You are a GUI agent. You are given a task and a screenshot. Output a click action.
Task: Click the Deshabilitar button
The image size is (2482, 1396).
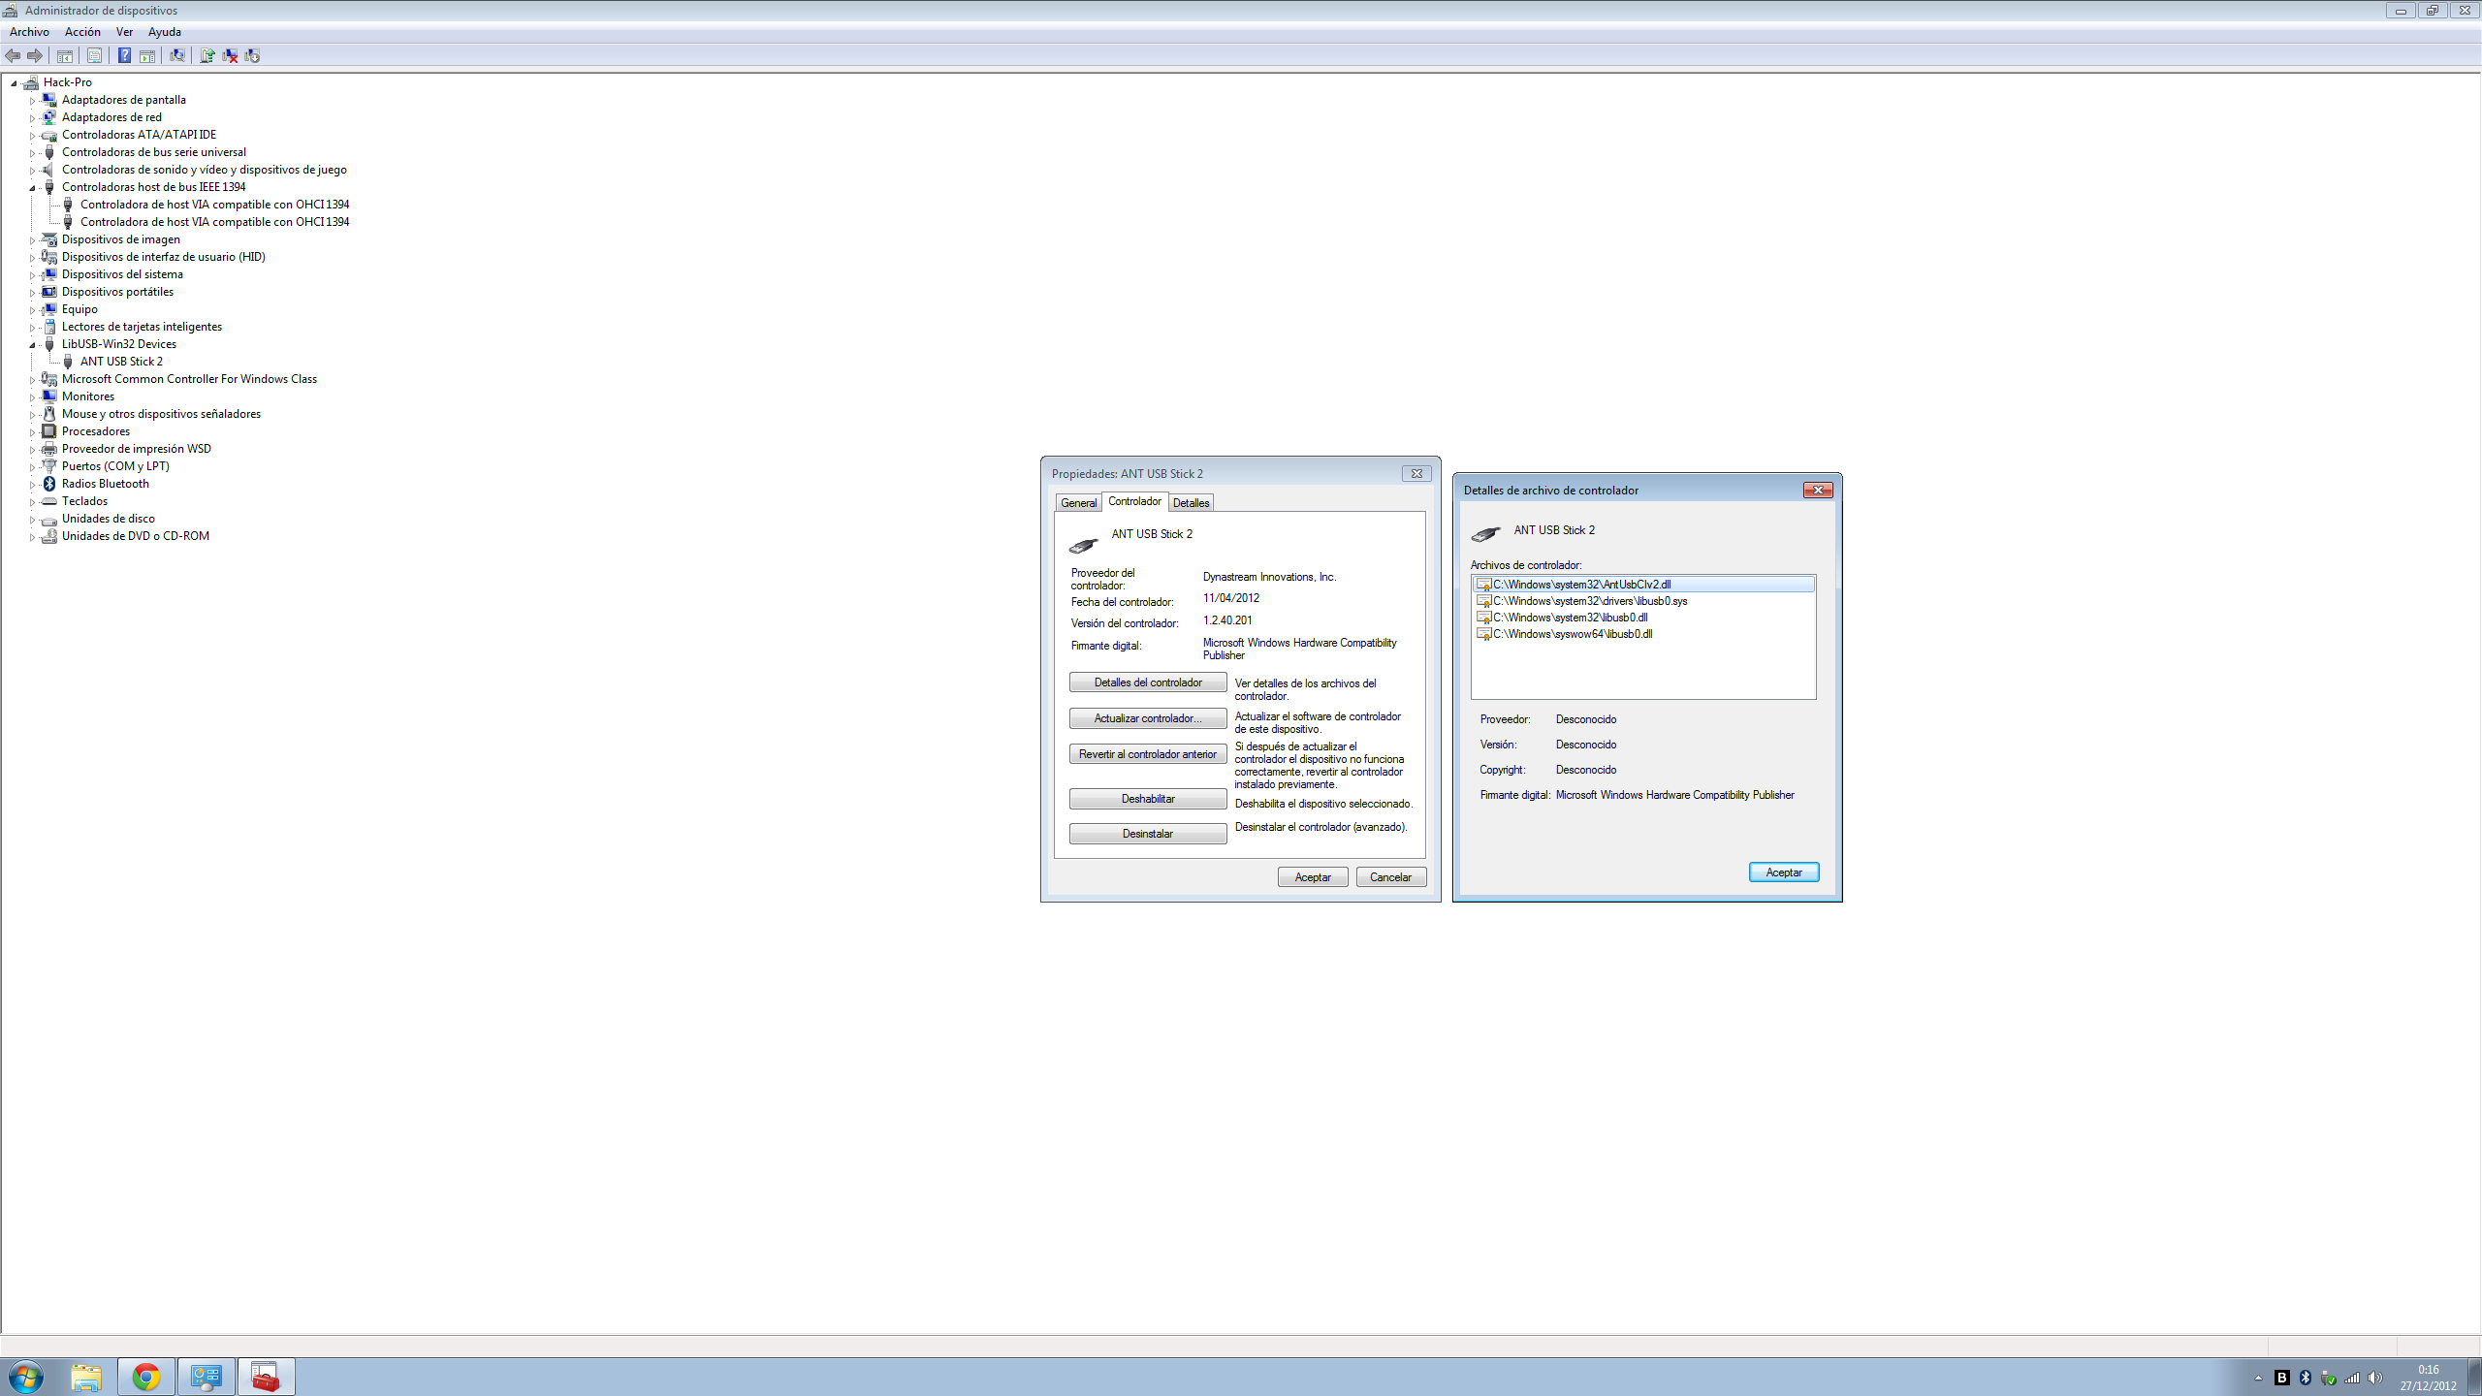coord(1148,799)
